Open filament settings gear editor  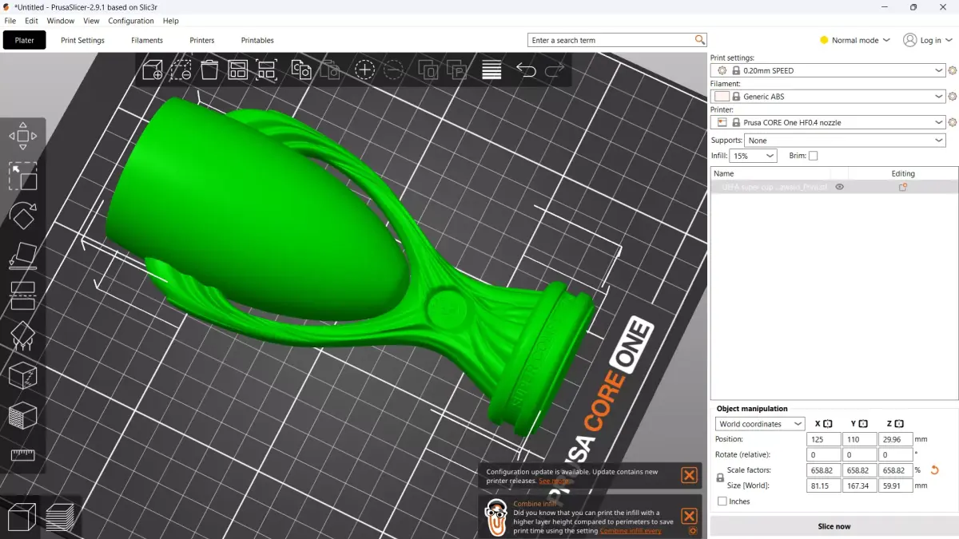(952, 97)
